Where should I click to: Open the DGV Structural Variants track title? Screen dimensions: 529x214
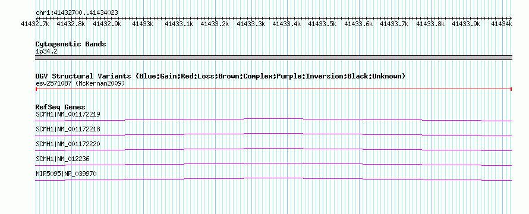(x=221, y=76)
